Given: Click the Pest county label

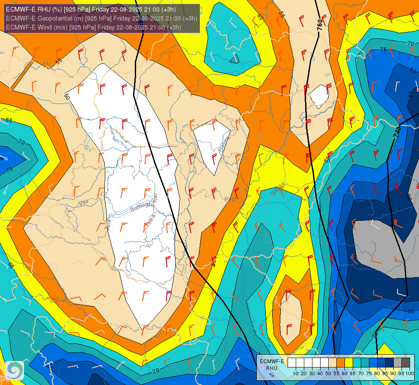Looking at the screenshot, I should tap(231, 199).
